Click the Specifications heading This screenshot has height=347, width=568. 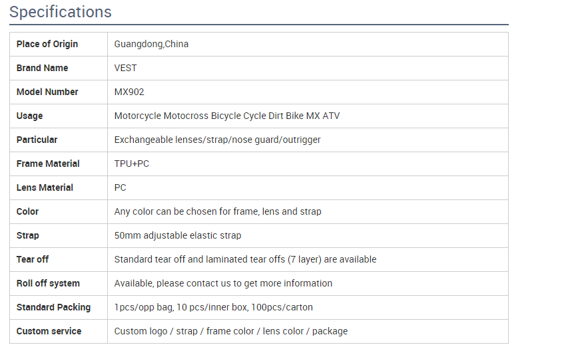(61, 12)
